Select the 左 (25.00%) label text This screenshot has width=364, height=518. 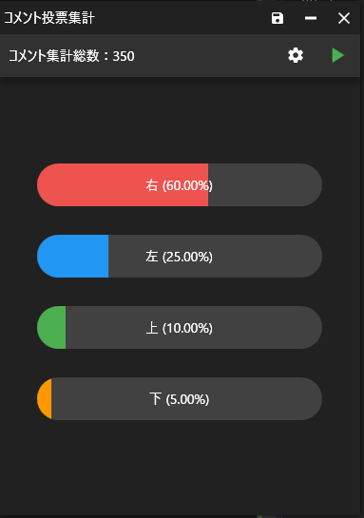coord(180,257)
